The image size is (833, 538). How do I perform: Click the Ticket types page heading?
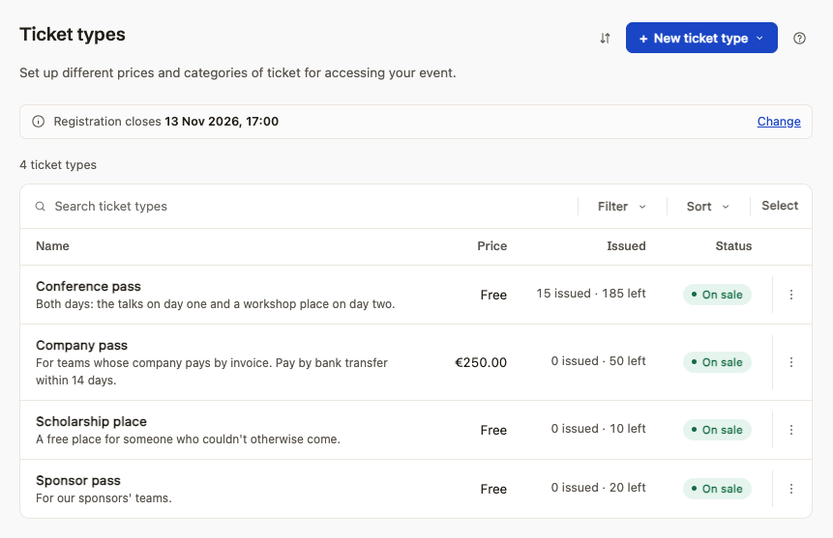73,35
